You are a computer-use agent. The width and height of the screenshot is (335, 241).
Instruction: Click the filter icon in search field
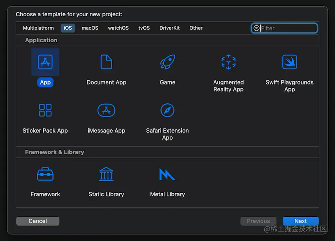coord(256,28)
